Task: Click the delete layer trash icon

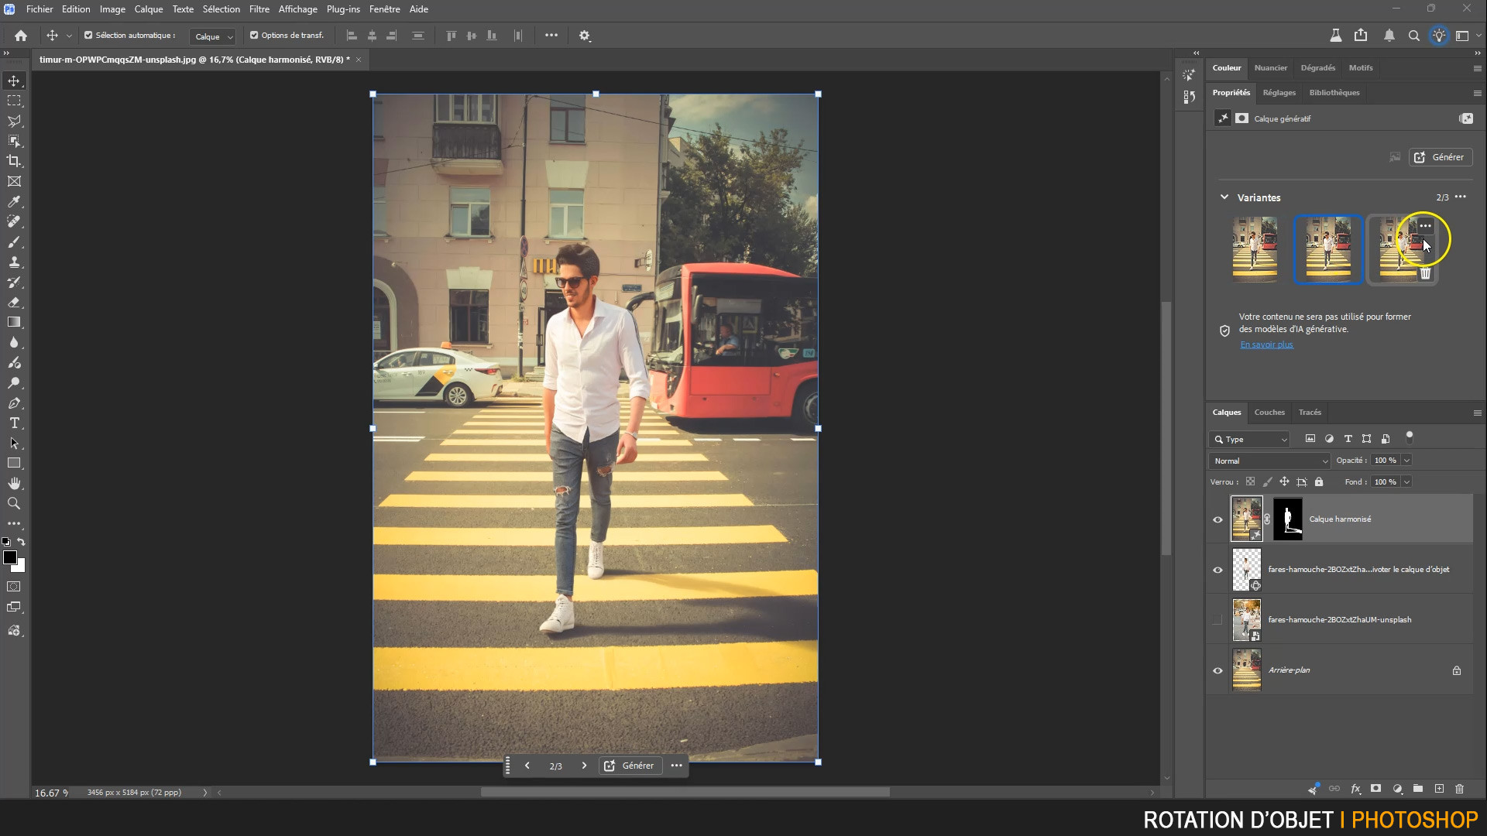Action: [1459, 789]
